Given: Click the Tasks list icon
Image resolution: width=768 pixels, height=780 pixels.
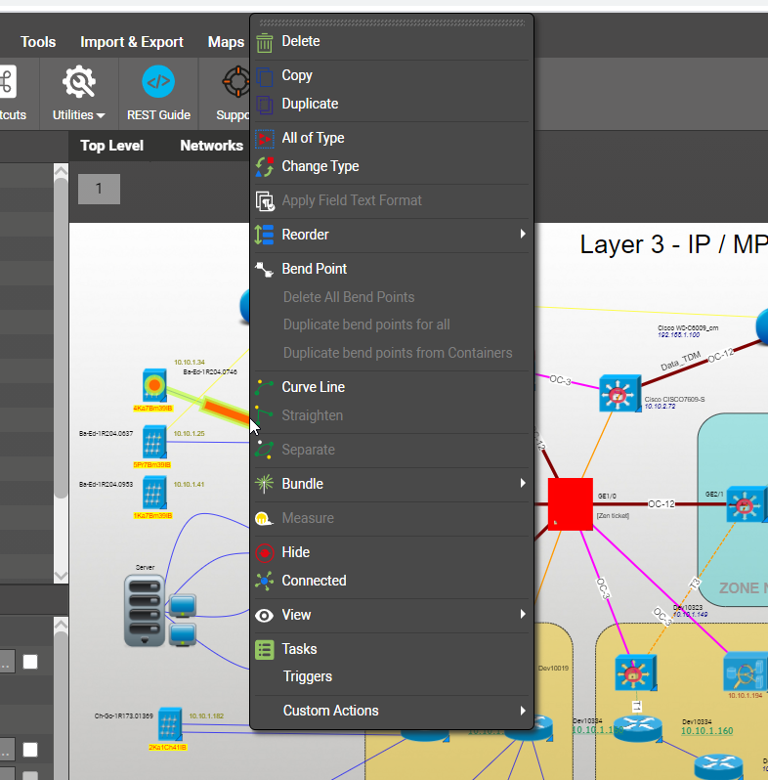Looking at the screenshot, I should pos(264,649).
